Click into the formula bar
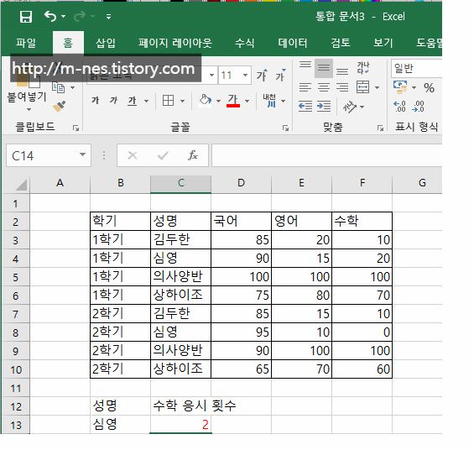The image size is (474, 450). (326, 155)
